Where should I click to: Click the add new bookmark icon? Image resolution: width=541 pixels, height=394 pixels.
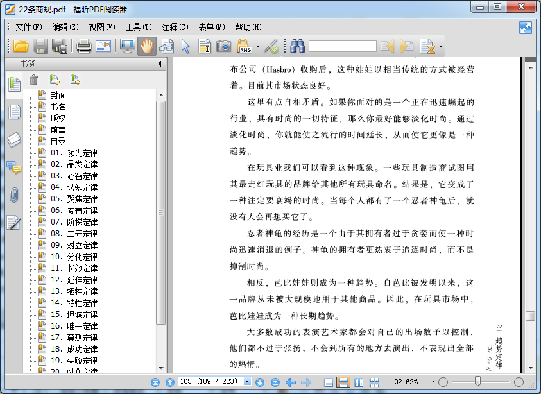pos(55,80)
